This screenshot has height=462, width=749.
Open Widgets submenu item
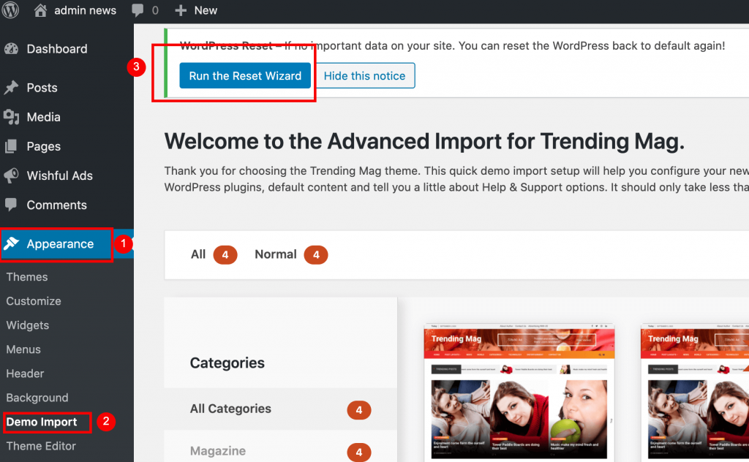(27, 325)
